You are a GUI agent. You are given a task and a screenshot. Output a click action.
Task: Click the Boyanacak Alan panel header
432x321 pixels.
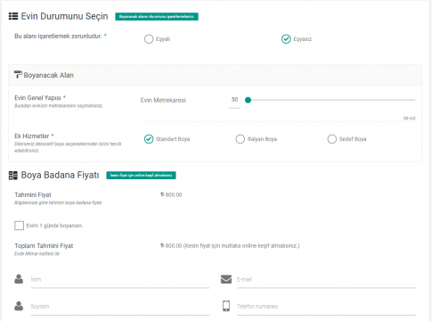pos(215,75)
